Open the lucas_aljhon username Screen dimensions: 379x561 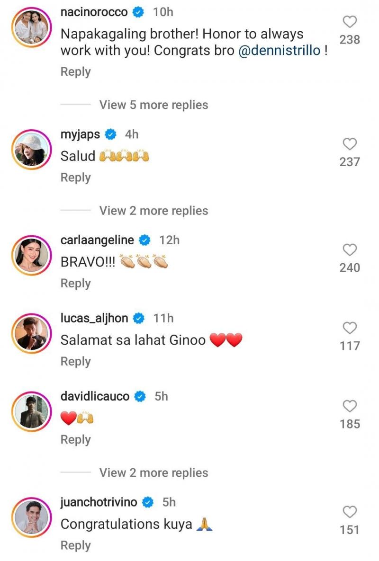pyautogui.click(x=94, y=318)
